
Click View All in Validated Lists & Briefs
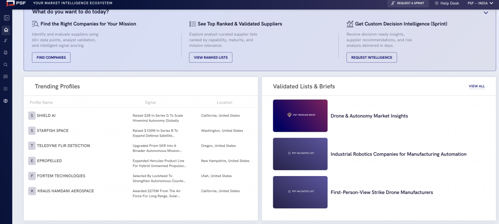[x=477, y=86]
